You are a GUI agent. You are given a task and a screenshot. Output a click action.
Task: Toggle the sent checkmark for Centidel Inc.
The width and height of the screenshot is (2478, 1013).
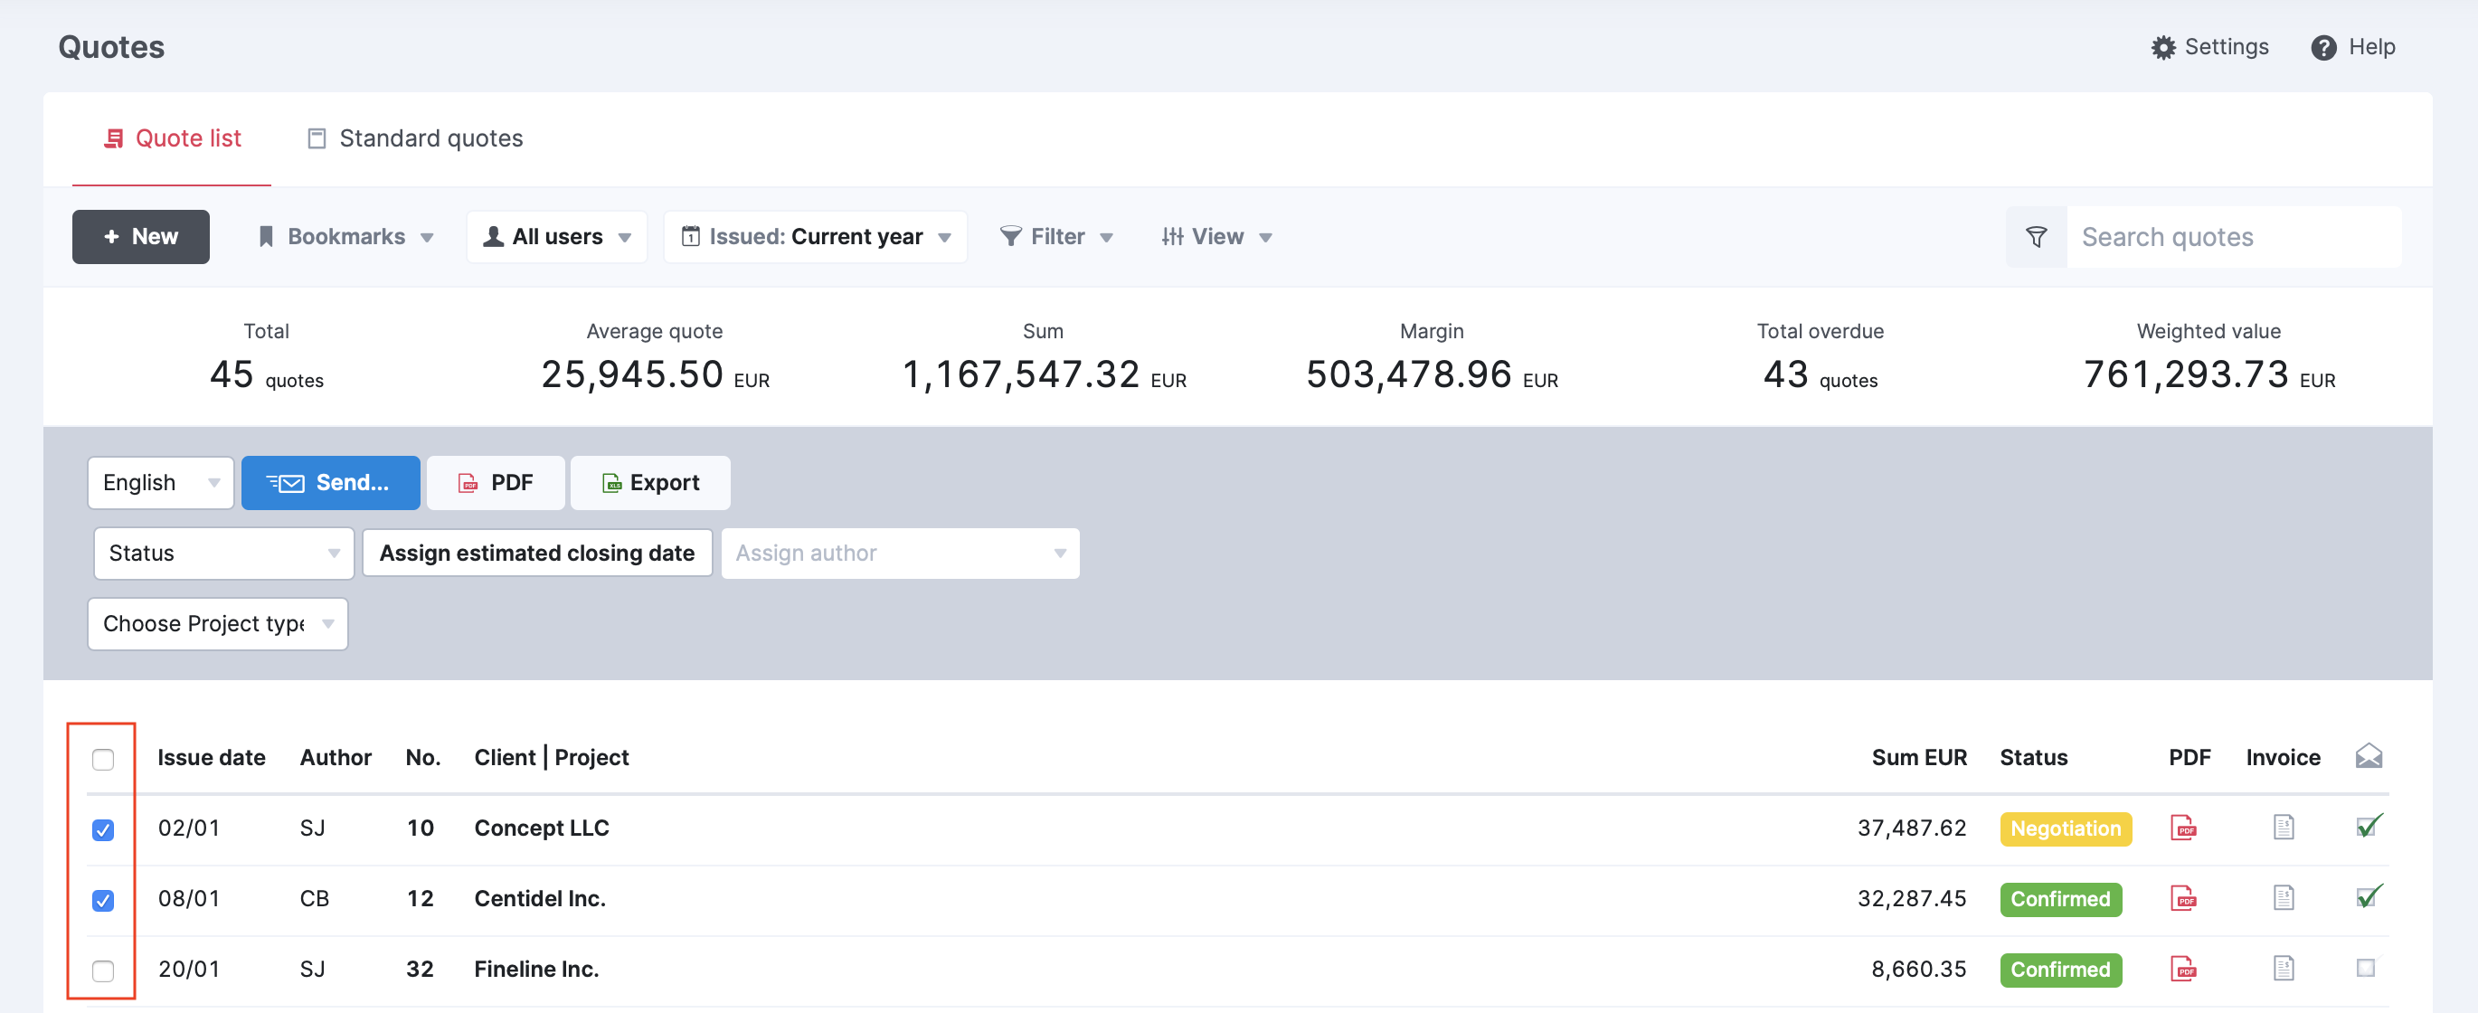click(2369, 896)
